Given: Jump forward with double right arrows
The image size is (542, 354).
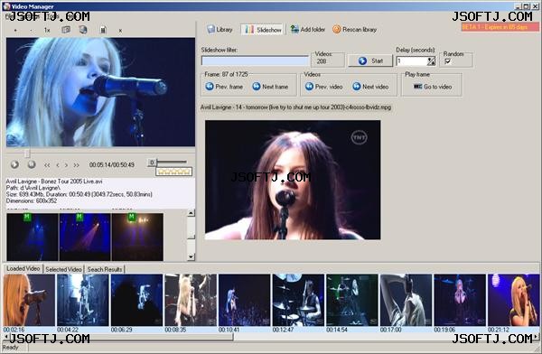Looking at the screenshot, I should tap(76, 165).
